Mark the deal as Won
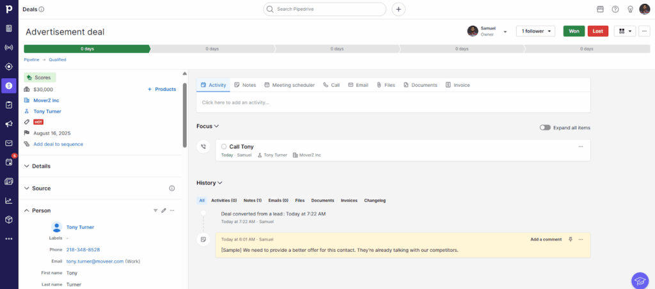This screenshot has width=655, height=289. 574,31
